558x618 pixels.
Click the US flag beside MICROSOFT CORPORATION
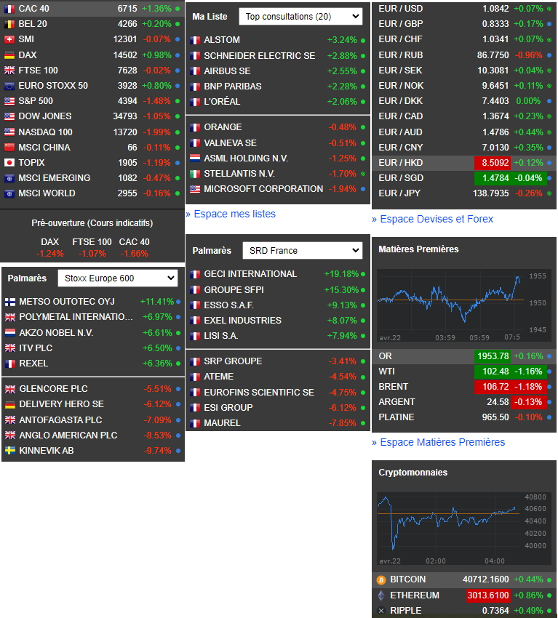tap(195, 189)
